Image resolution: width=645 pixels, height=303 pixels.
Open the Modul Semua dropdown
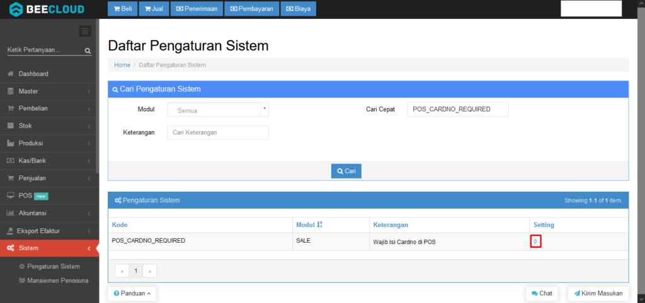[218, 110]
